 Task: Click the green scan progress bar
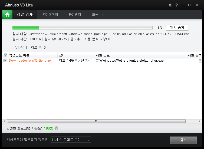[x=82, y=28]
